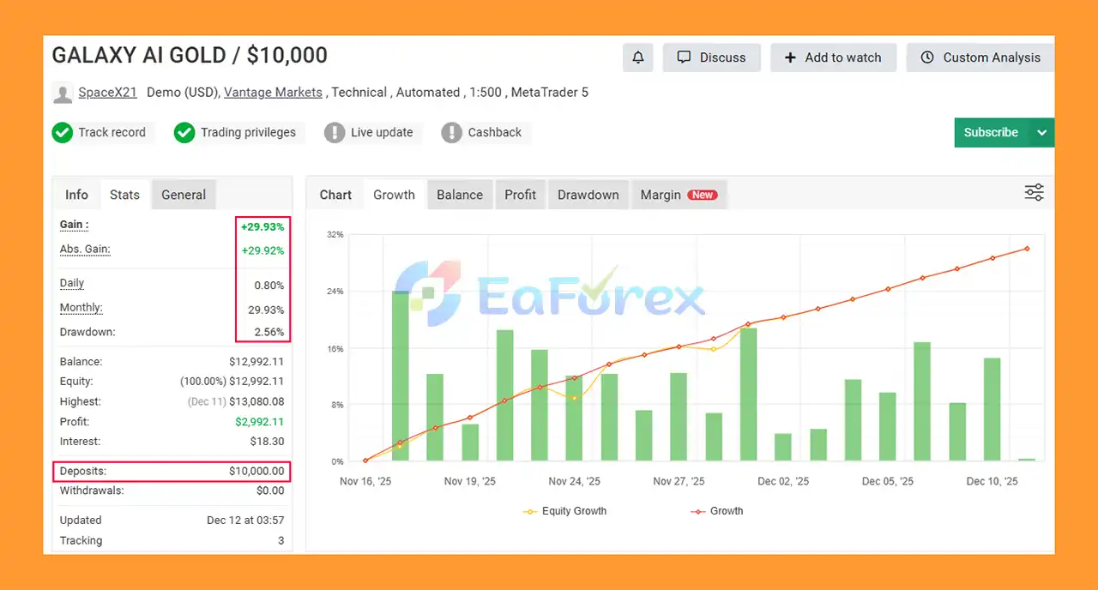This screenshot has width=1098, height=590.
Task: Click the Live update warning icon
Action: pos(335,133)
